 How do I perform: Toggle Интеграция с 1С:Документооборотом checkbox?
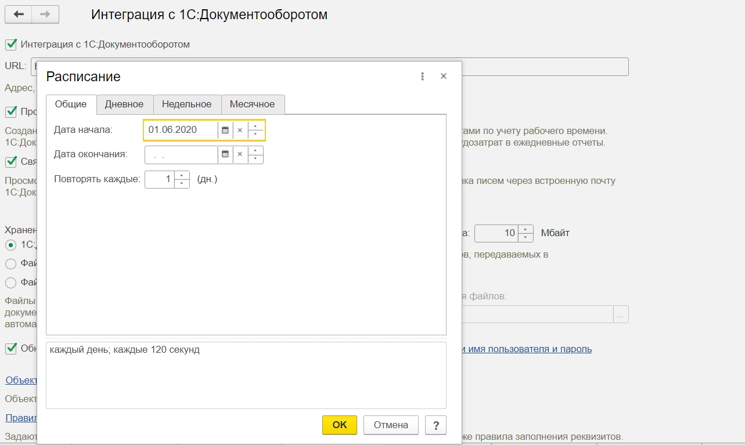click(x=10, y=44)
